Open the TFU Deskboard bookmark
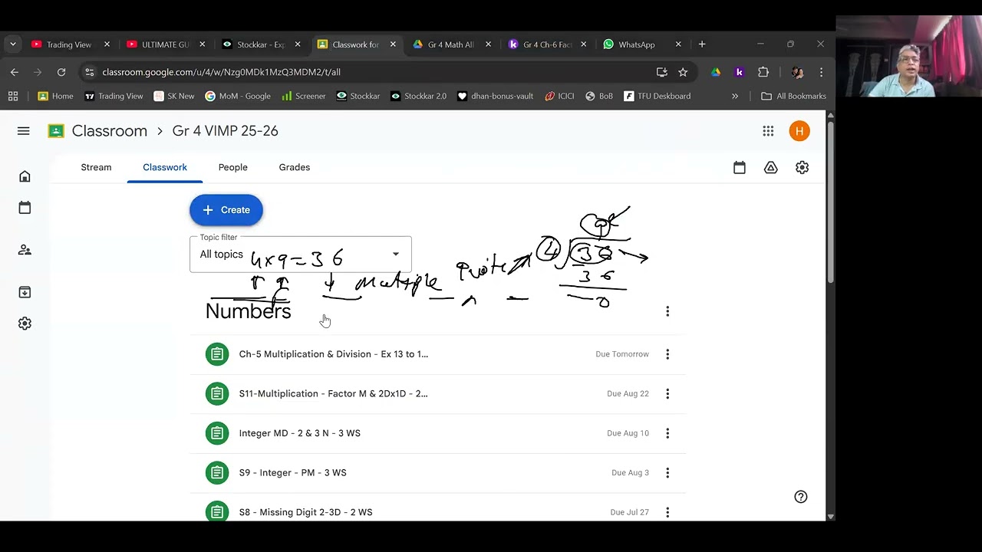 point(657,96)
